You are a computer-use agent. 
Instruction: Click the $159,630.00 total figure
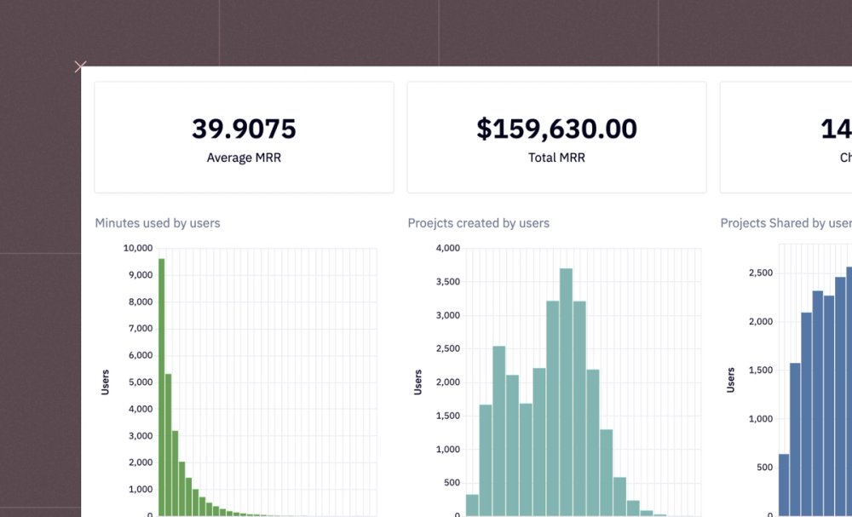point(556,129)
